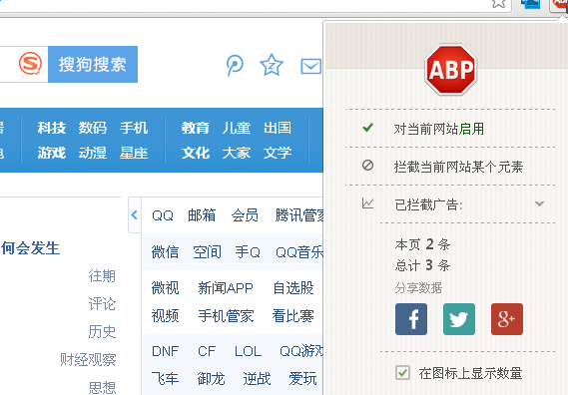Click the CF game link
The width and height of the screenshot is (568, 395).
click(207, 351)
